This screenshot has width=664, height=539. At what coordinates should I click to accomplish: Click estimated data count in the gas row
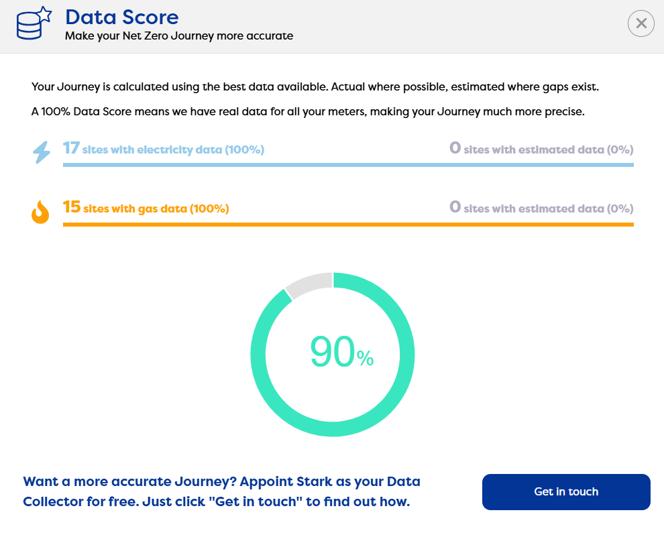coord(541,208)
